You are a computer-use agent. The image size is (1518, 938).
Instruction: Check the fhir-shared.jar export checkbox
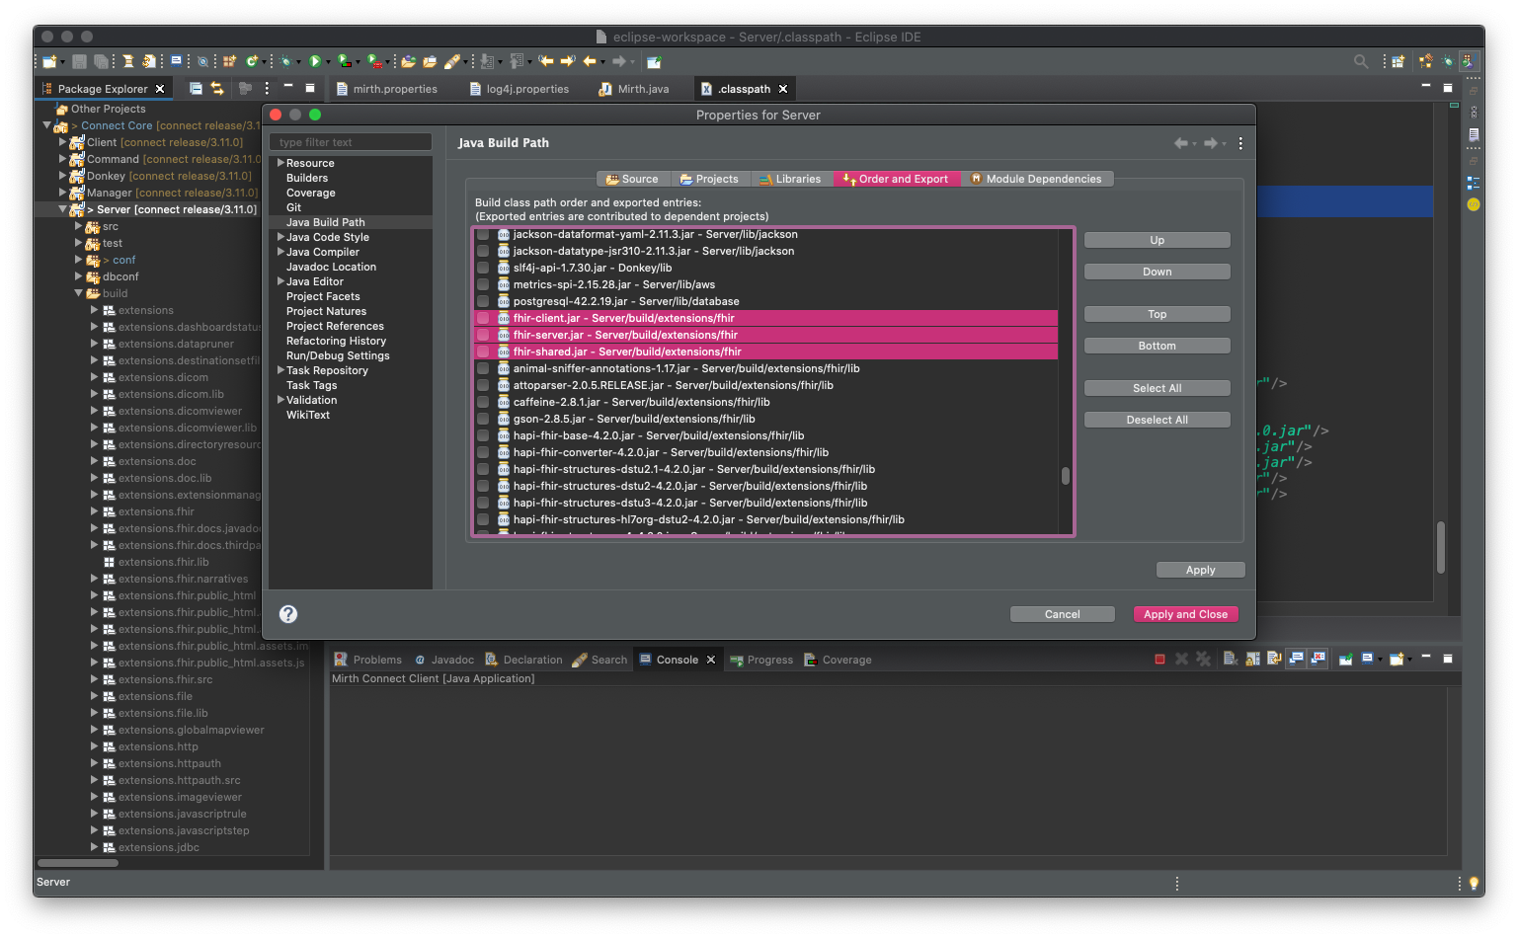(483, 352)
